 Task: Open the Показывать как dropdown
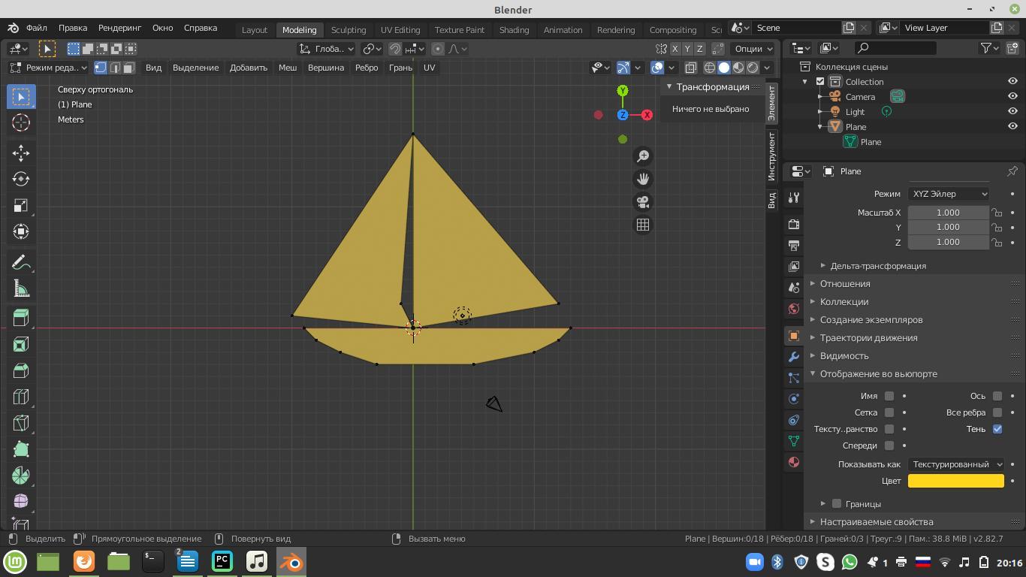point(955,464)
